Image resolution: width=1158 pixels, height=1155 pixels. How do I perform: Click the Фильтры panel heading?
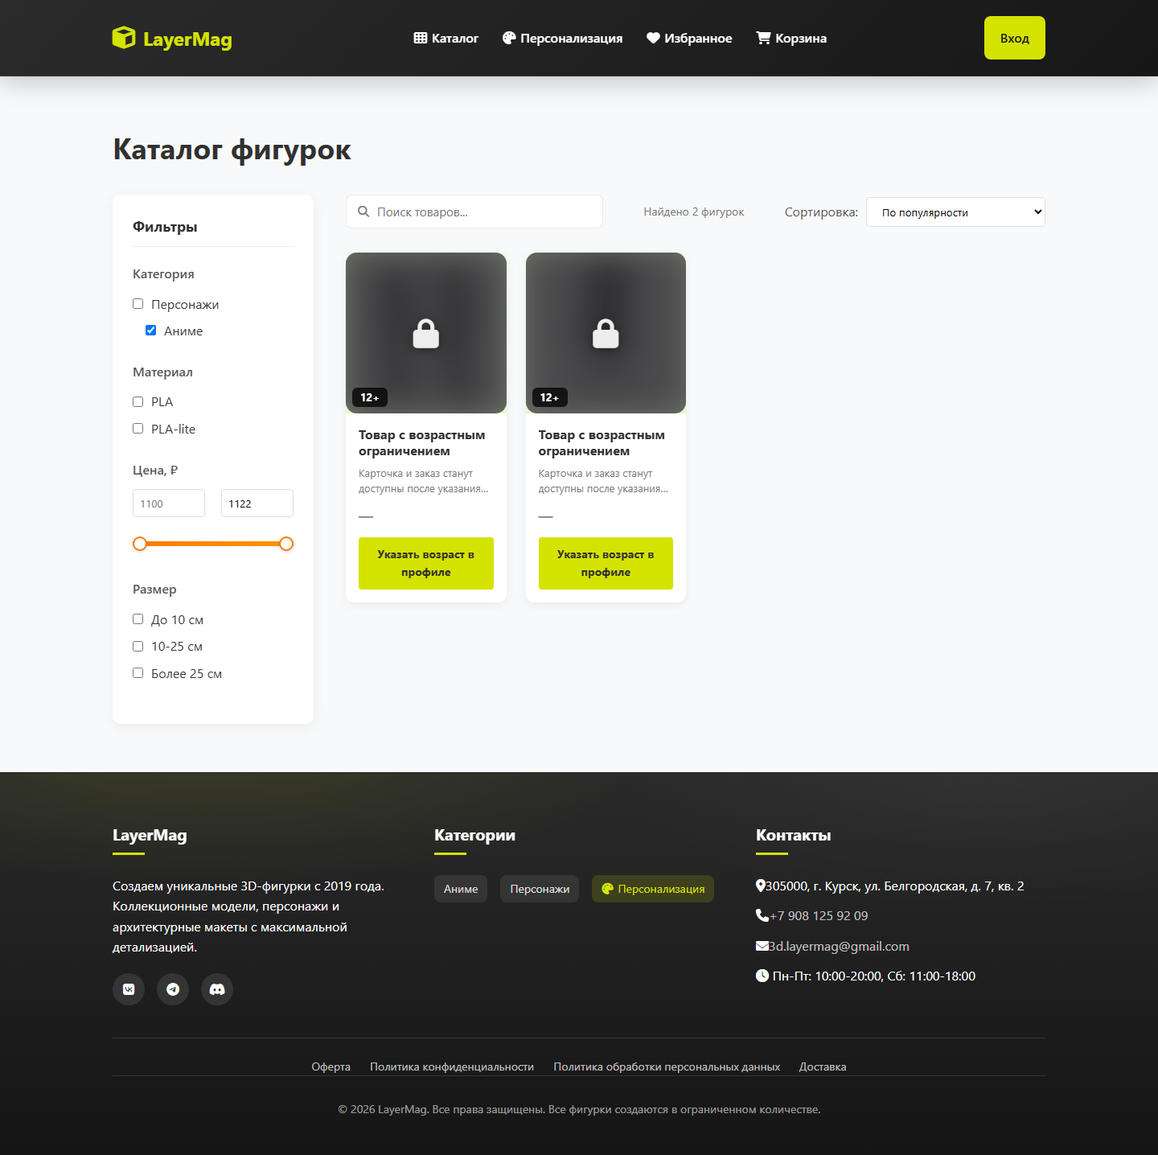(165, 227)
